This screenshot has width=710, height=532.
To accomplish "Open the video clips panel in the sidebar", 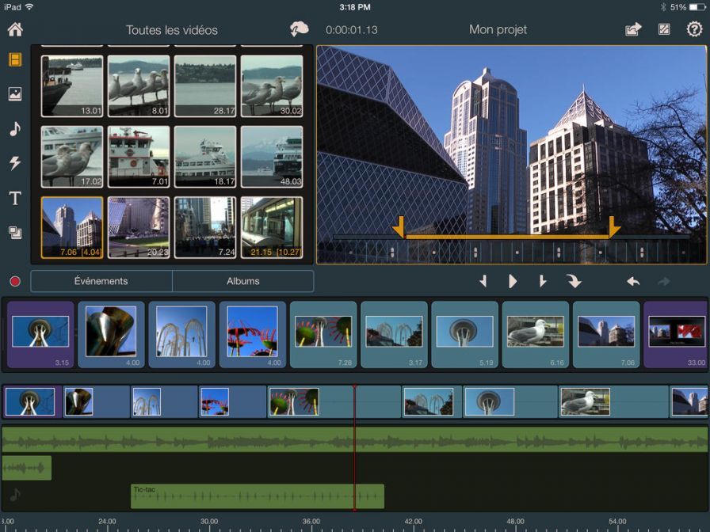I will click(x=14, y=57).
